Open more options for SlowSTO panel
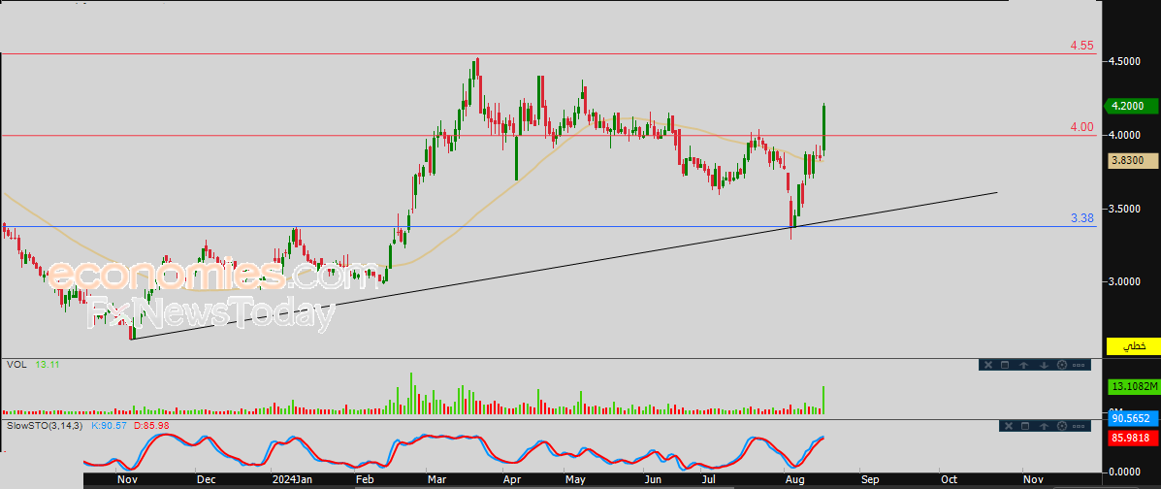Image resolution: width=1161 pixels, height=489 pixels. (x=1080, y=426)
